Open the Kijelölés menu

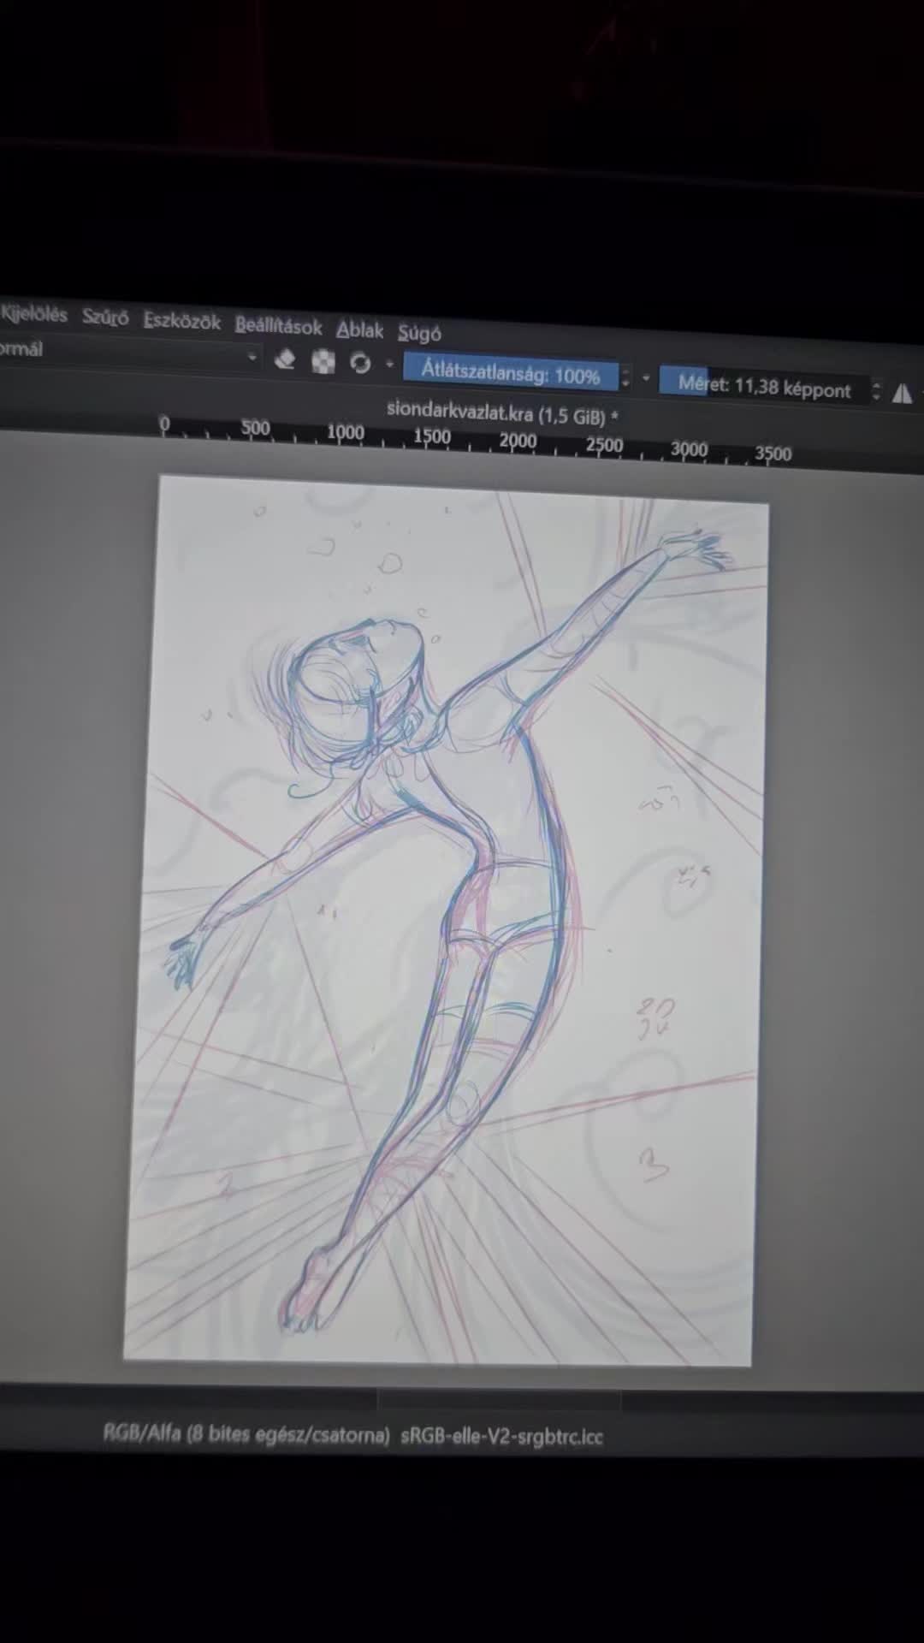(x=34, y=314)
